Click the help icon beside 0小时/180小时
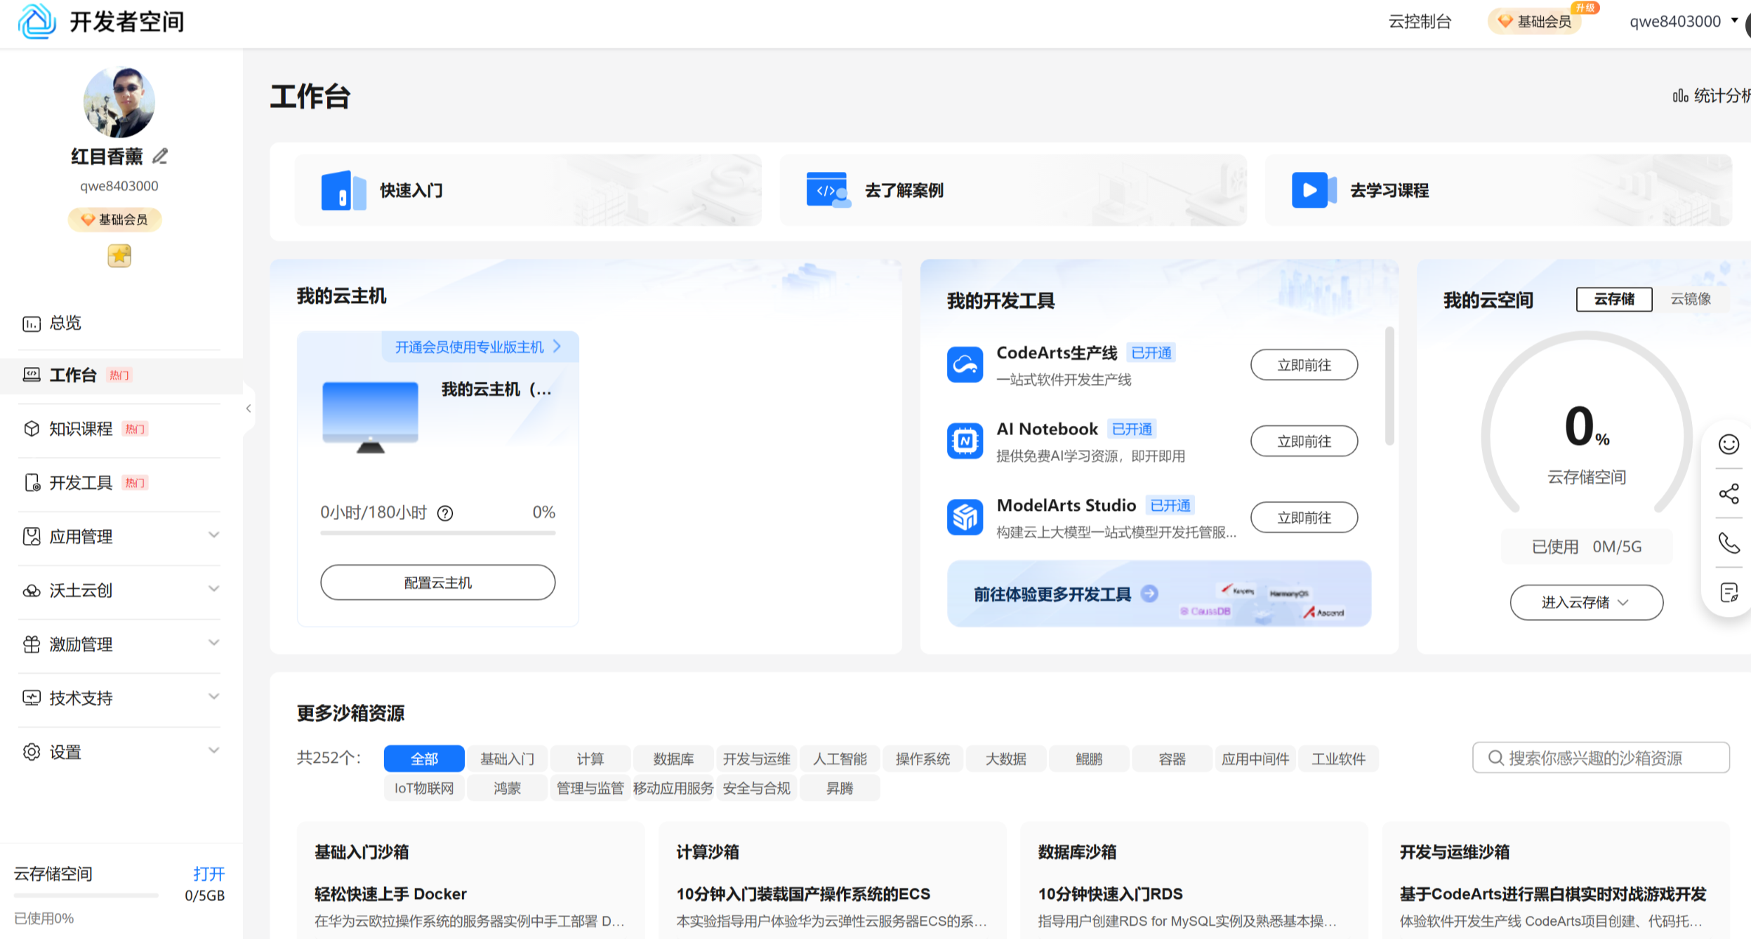The height and width of the screenshot is (939, 1751). click(x=445, y=513)
